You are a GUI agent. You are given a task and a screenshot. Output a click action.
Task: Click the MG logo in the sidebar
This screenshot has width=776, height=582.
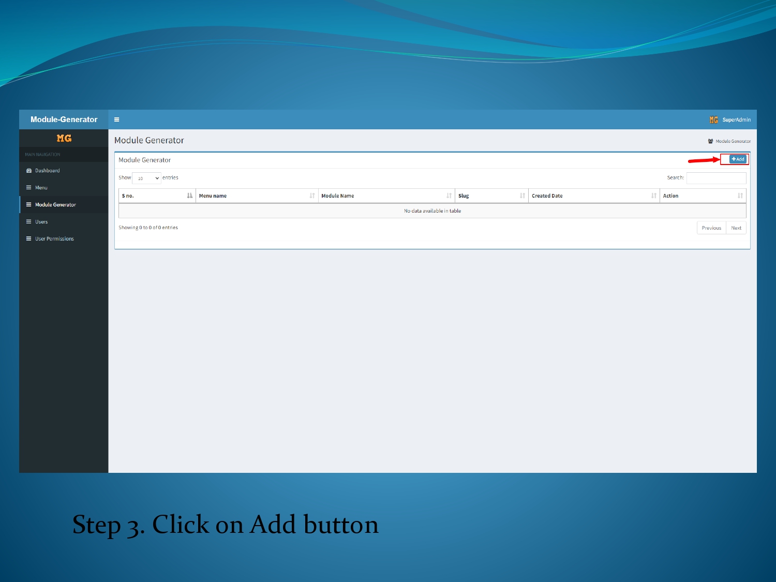[x=63, y=138]
